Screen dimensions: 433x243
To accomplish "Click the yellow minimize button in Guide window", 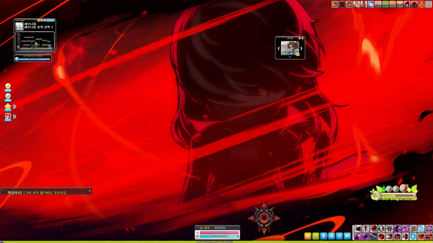I will (300, 38).
